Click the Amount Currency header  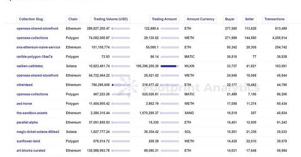[201, 19]
